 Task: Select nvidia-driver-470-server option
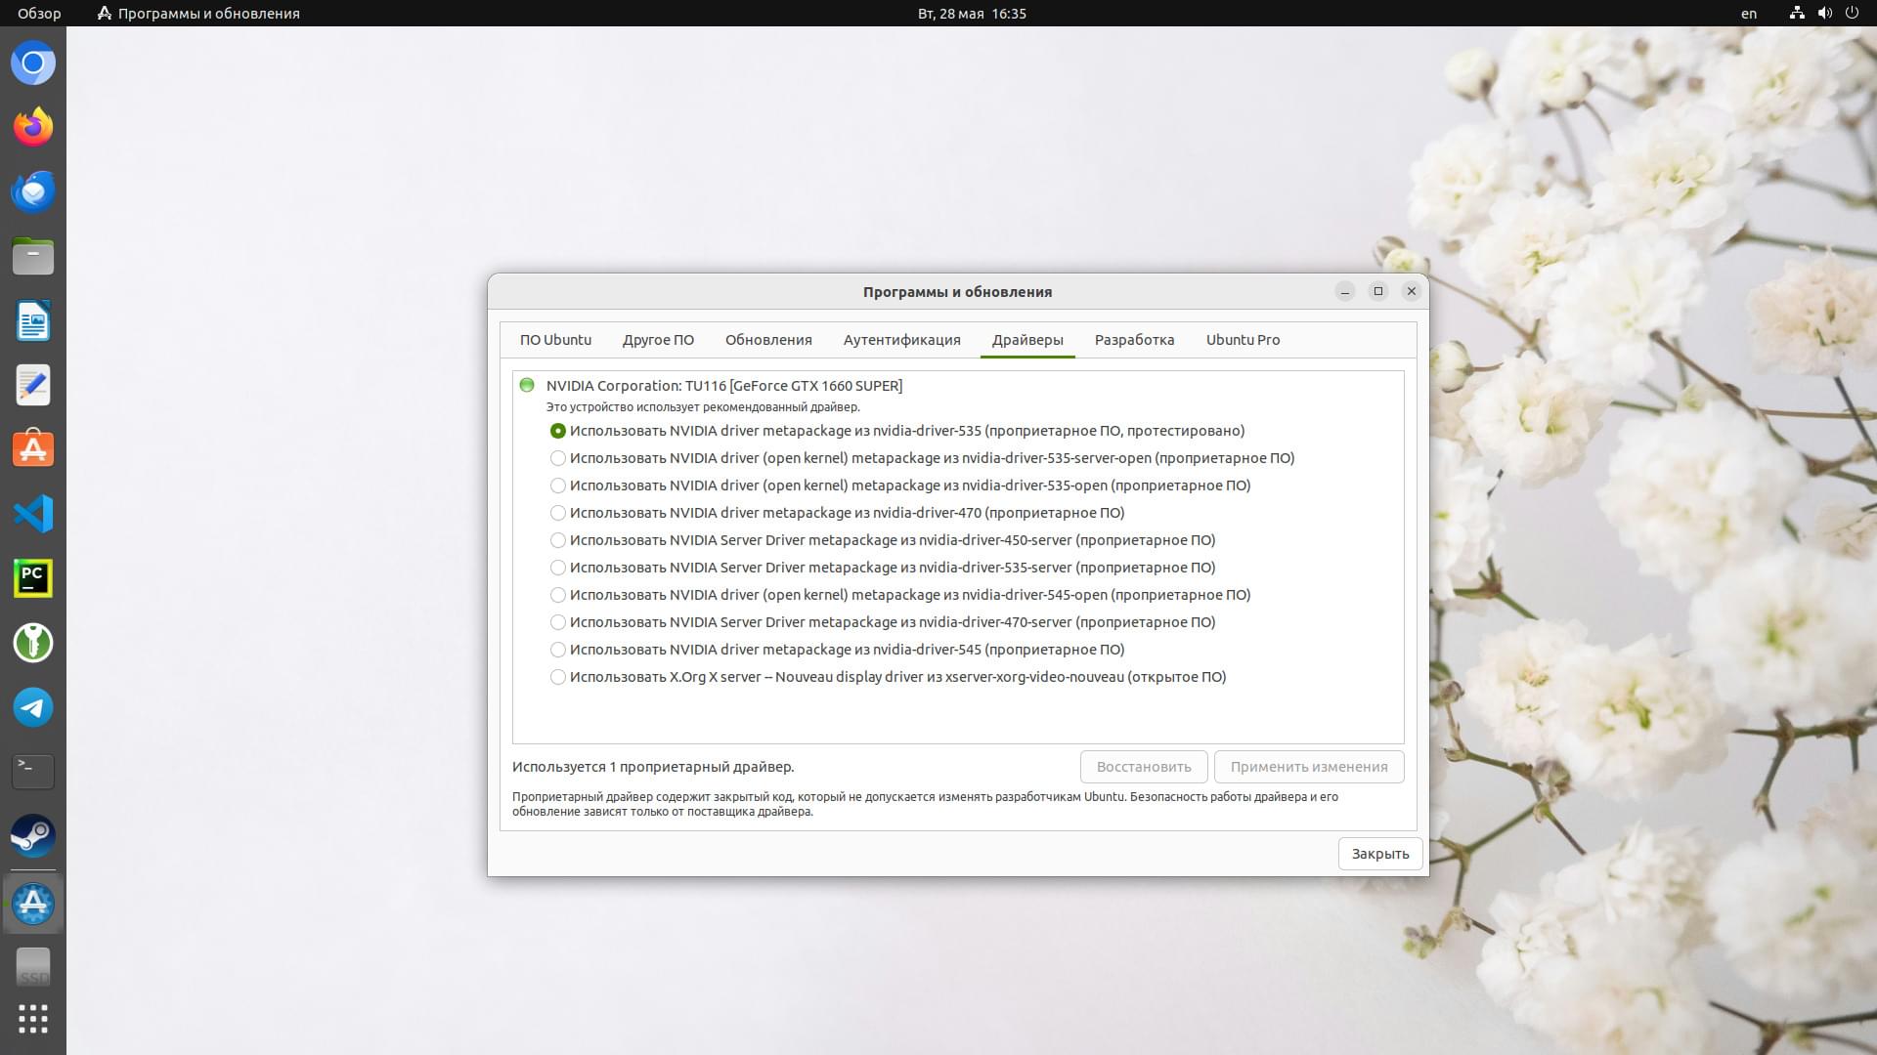click(883, 622)
